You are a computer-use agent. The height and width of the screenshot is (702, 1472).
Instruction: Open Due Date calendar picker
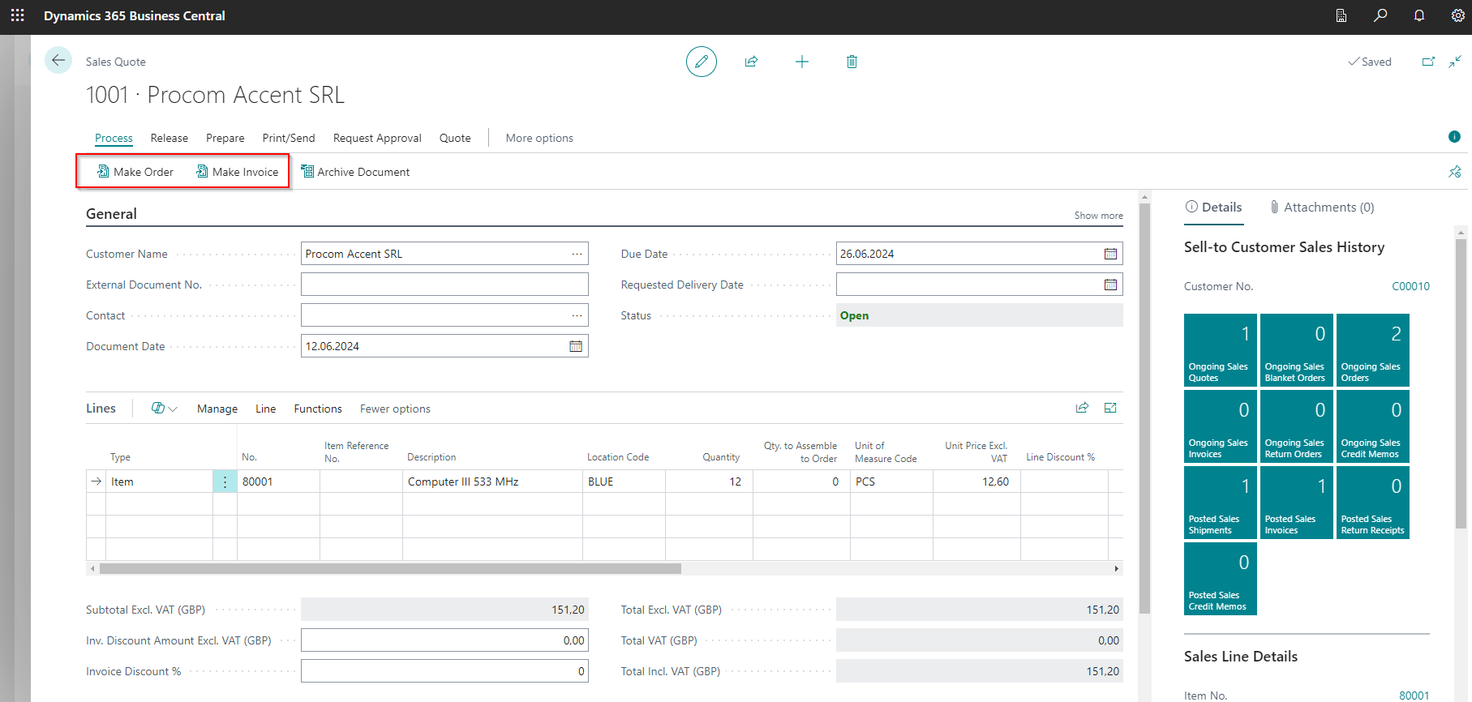click(1110, 254)
